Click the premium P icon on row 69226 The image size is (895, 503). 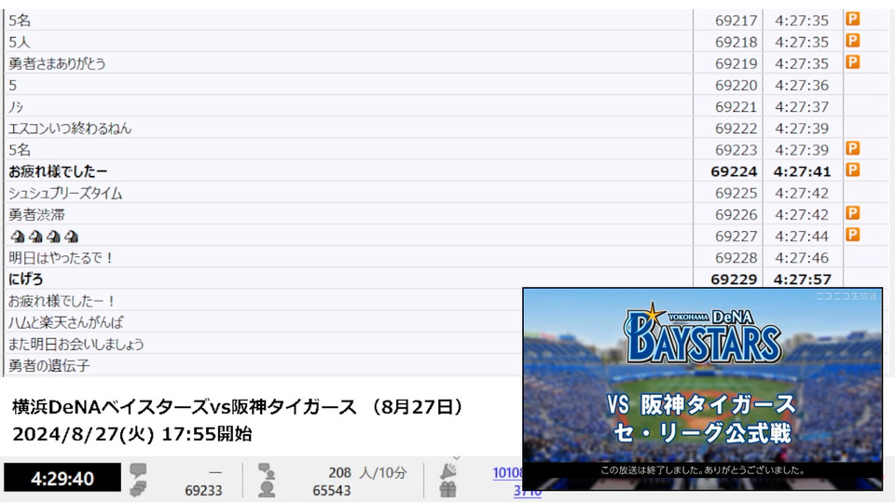coord(852,213)
